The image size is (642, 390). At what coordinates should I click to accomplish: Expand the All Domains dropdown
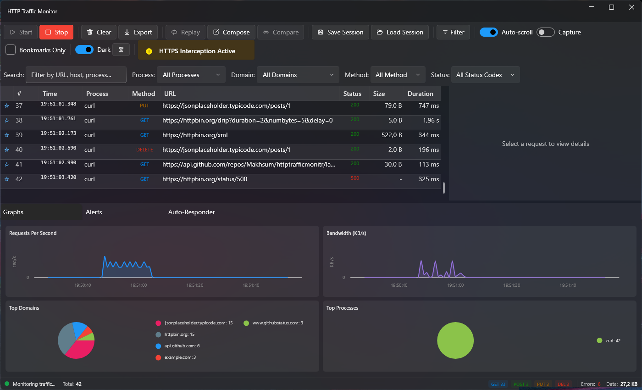298,75
